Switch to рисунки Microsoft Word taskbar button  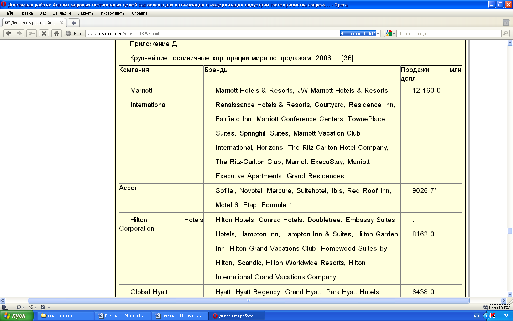click(x=180, y=316)
